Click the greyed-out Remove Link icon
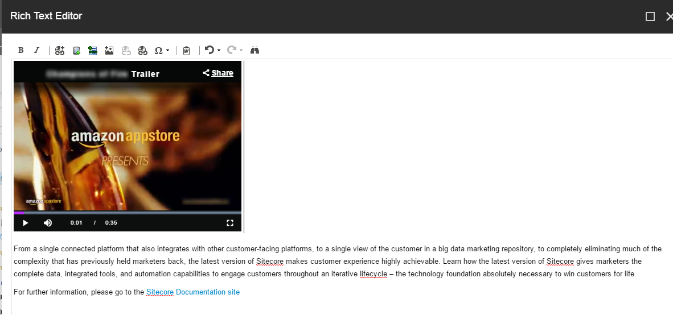The width and height of the screenshot is (673, 315). [x=126, y=51]
